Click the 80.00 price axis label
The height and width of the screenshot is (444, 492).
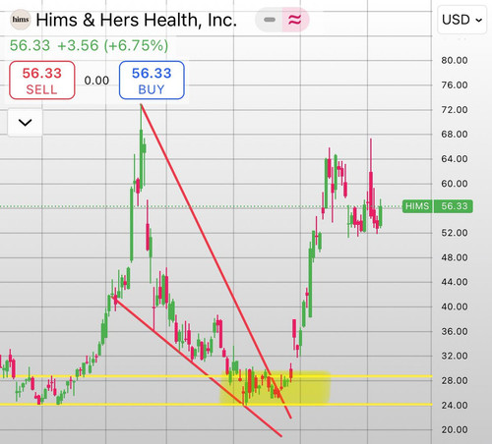coord(455,60)
